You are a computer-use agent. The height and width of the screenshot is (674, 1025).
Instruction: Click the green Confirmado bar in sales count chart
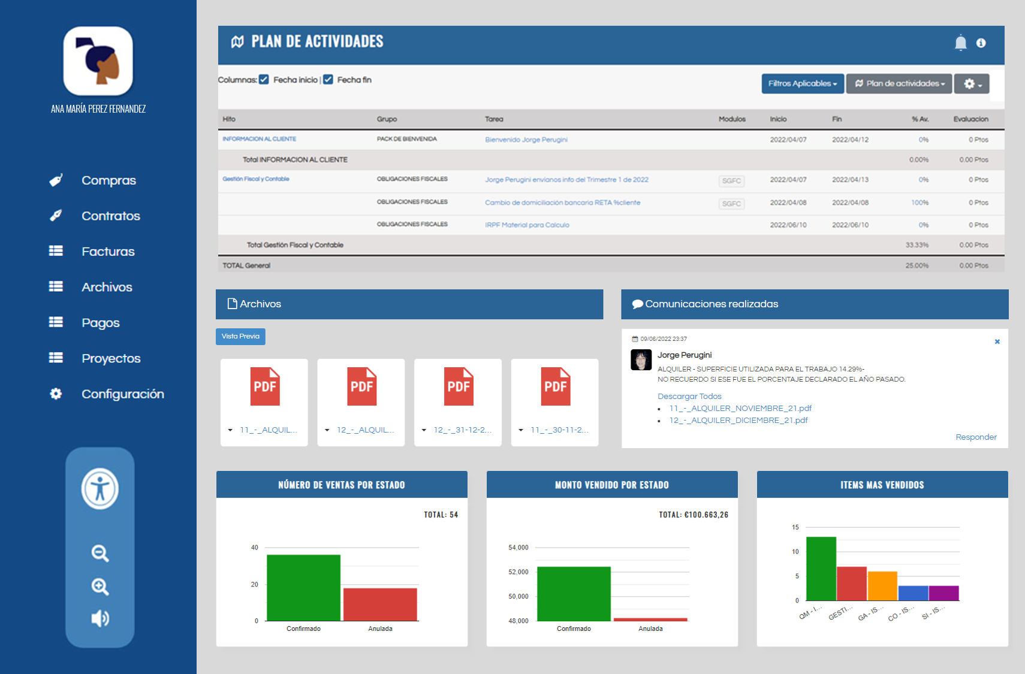[303, 587]
